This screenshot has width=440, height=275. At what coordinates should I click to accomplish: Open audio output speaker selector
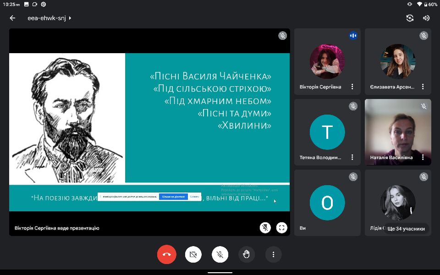coord(426,18)
